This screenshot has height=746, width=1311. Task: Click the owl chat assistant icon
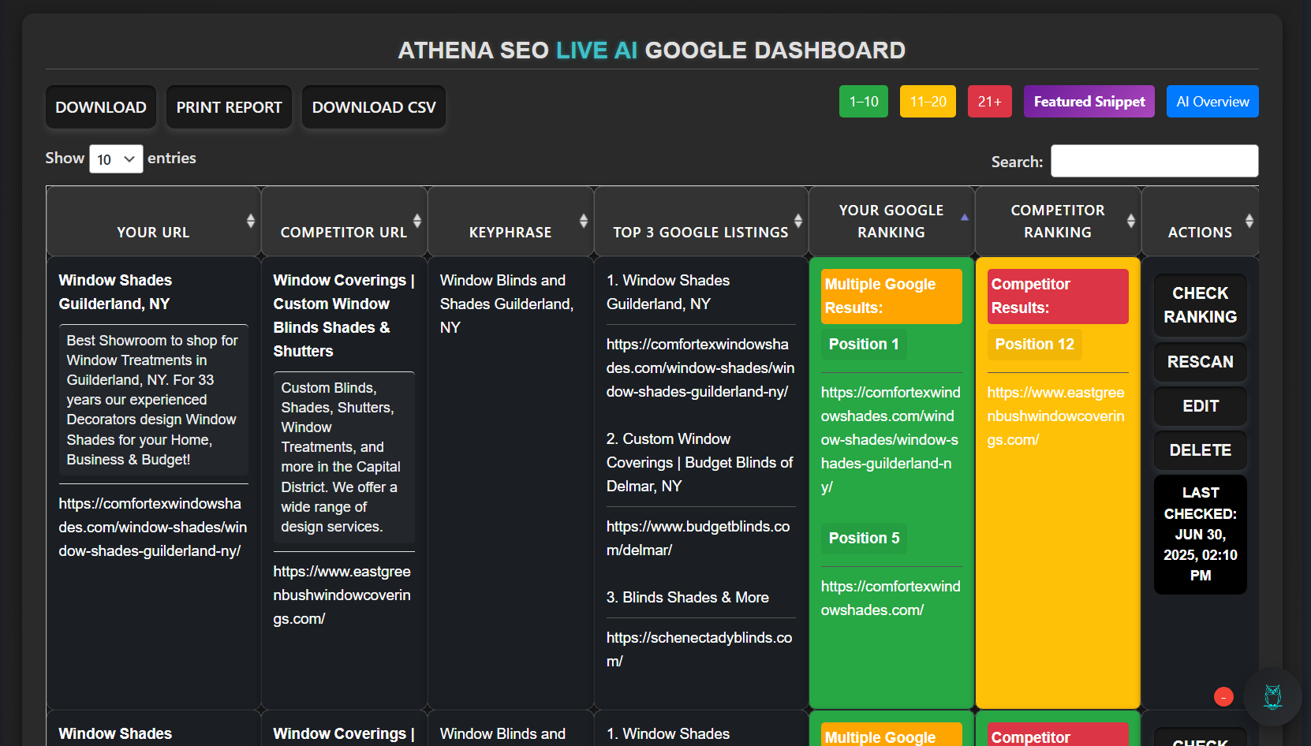coord(1272,697)
